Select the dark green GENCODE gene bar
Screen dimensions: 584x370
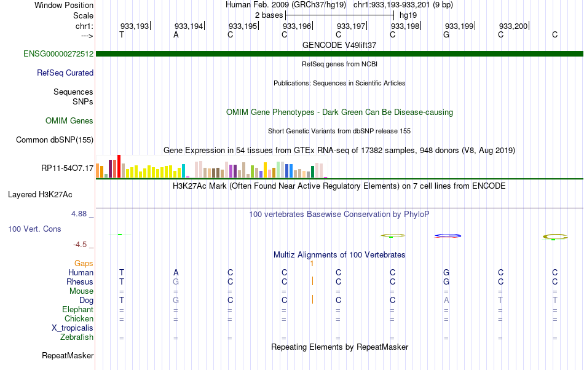click(339, 53)
